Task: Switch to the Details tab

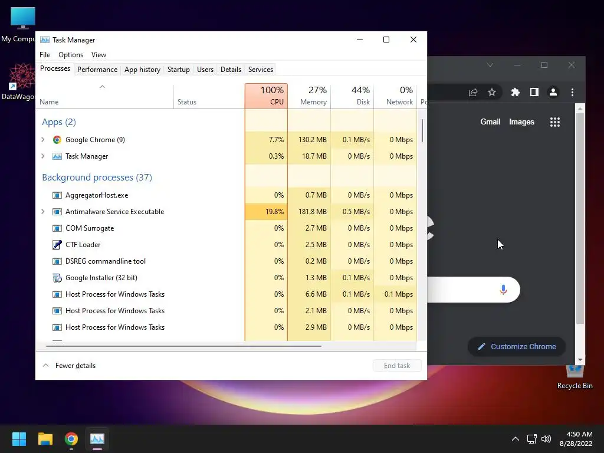Action: pos(231,70)
